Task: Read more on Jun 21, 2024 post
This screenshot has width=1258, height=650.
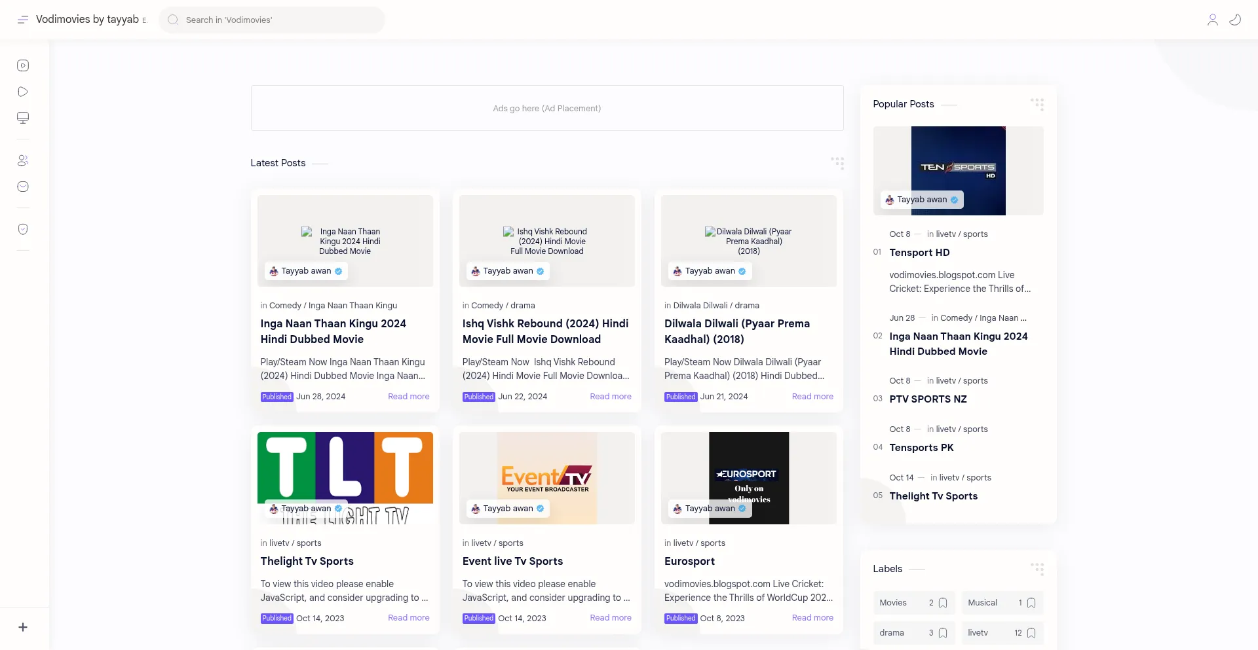Action: coord(812,396)
